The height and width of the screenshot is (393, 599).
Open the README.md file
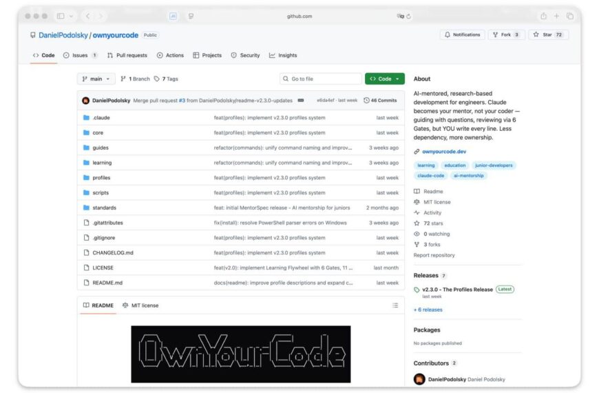coord(107,283)
